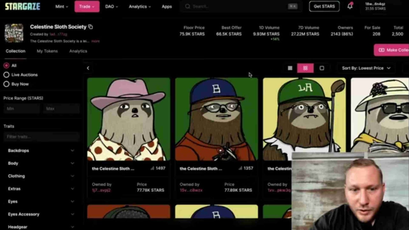Switch to the My Tokens tab

(47, 51)
